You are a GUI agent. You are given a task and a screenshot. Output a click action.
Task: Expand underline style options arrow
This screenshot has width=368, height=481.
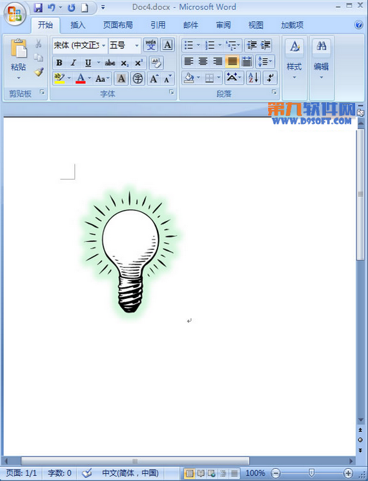click(x=98, y=63)
